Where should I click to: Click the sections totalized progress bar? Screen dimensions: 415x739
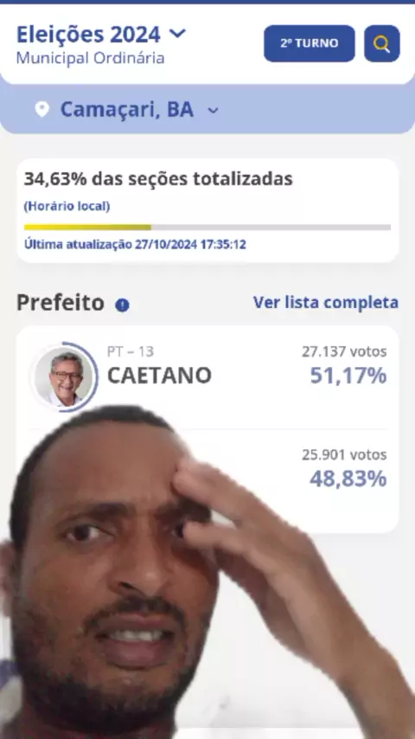pos(207,228)
